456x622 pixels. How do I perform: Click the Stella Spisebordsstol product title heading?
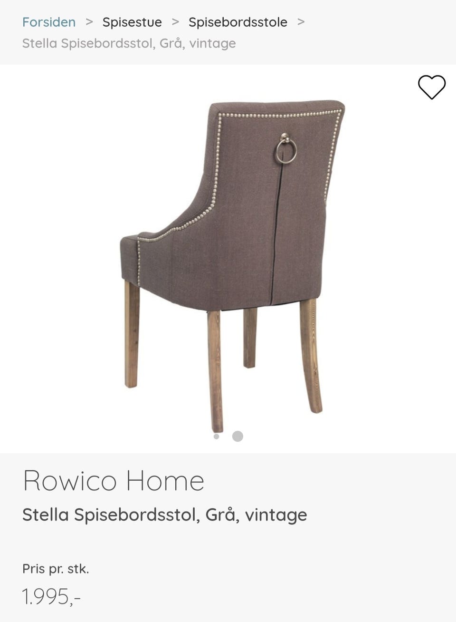tap(165, 515)
